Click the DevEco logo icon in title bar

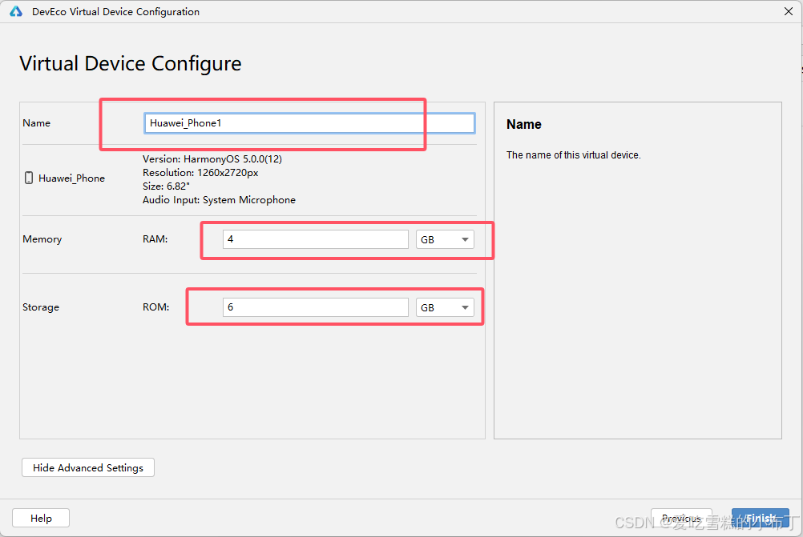[16, 11]
